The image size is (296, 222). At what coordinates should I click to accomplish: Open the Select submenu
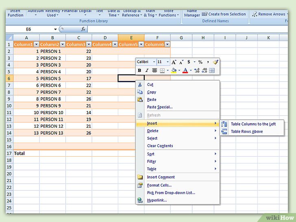coord(178,138)
